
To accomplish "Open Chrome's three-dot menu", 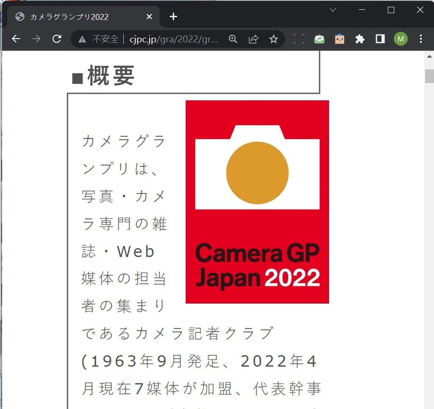I will [x=421, y=39].
